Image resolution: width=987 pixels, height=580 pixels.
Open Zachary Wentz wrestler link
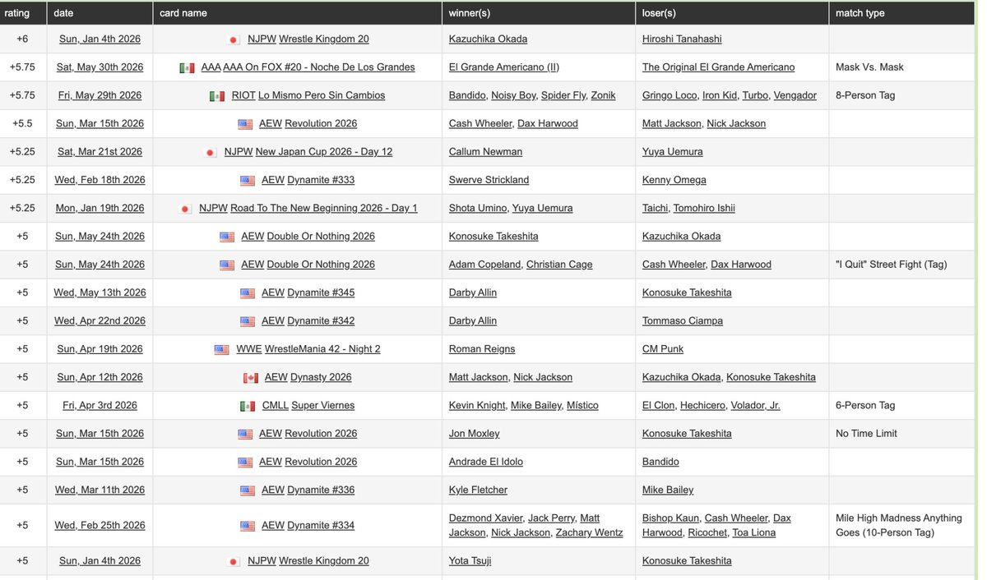coord(591,533)
